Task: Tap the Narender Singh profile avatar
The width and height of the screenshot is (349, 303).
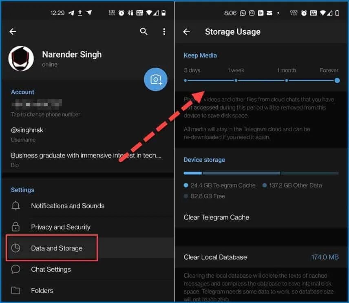Action: point(21,59)
